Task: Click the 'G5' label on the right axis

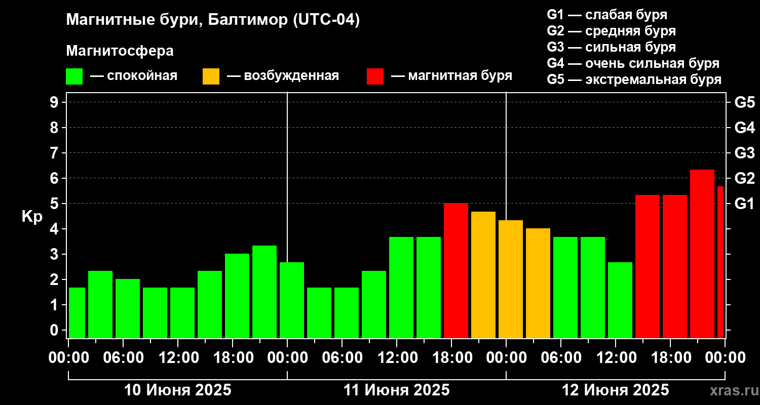Action: (x=745, y=102)
